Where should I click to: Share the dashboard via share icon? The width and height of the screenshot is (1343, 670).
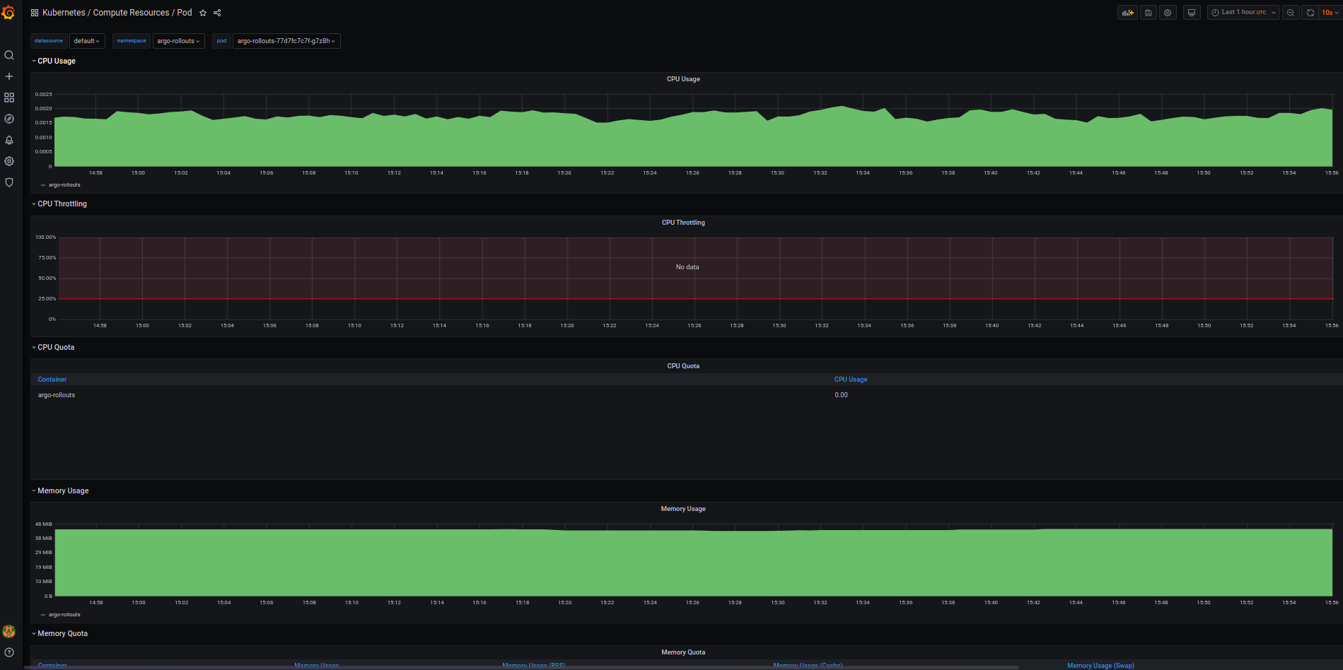[217, 13]
